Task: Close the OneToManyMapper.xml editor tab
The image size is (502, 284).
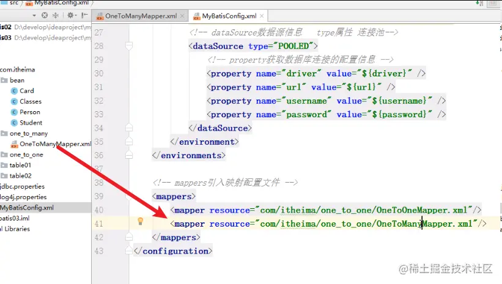Action: tap(182, 16)
